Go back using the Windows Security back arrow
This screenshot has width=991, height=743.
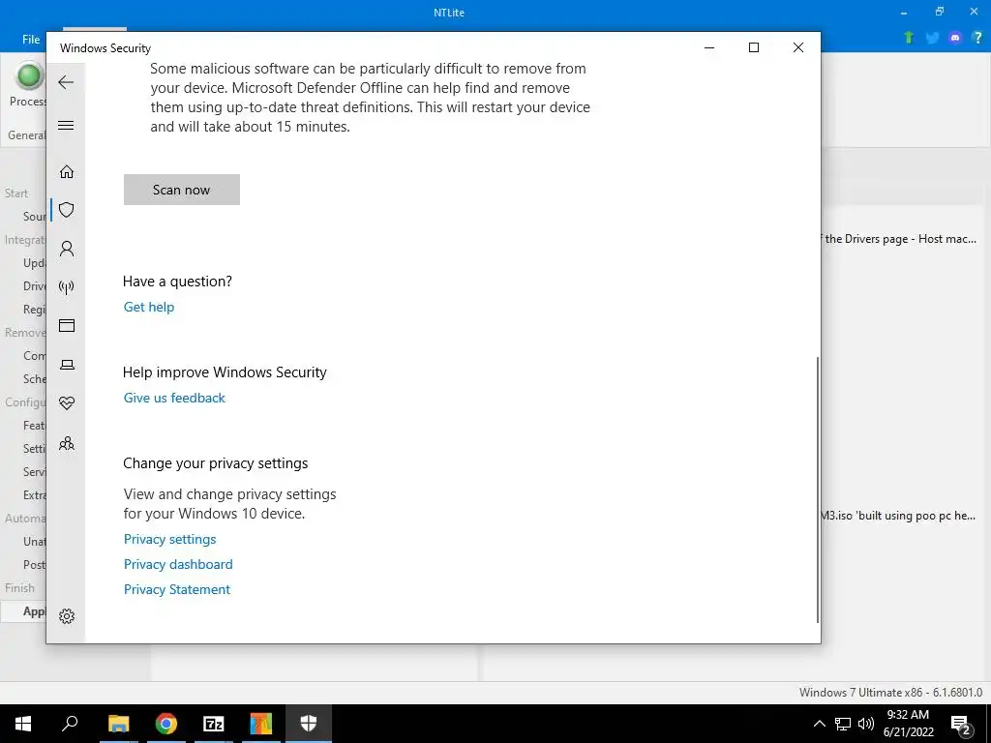66,82
